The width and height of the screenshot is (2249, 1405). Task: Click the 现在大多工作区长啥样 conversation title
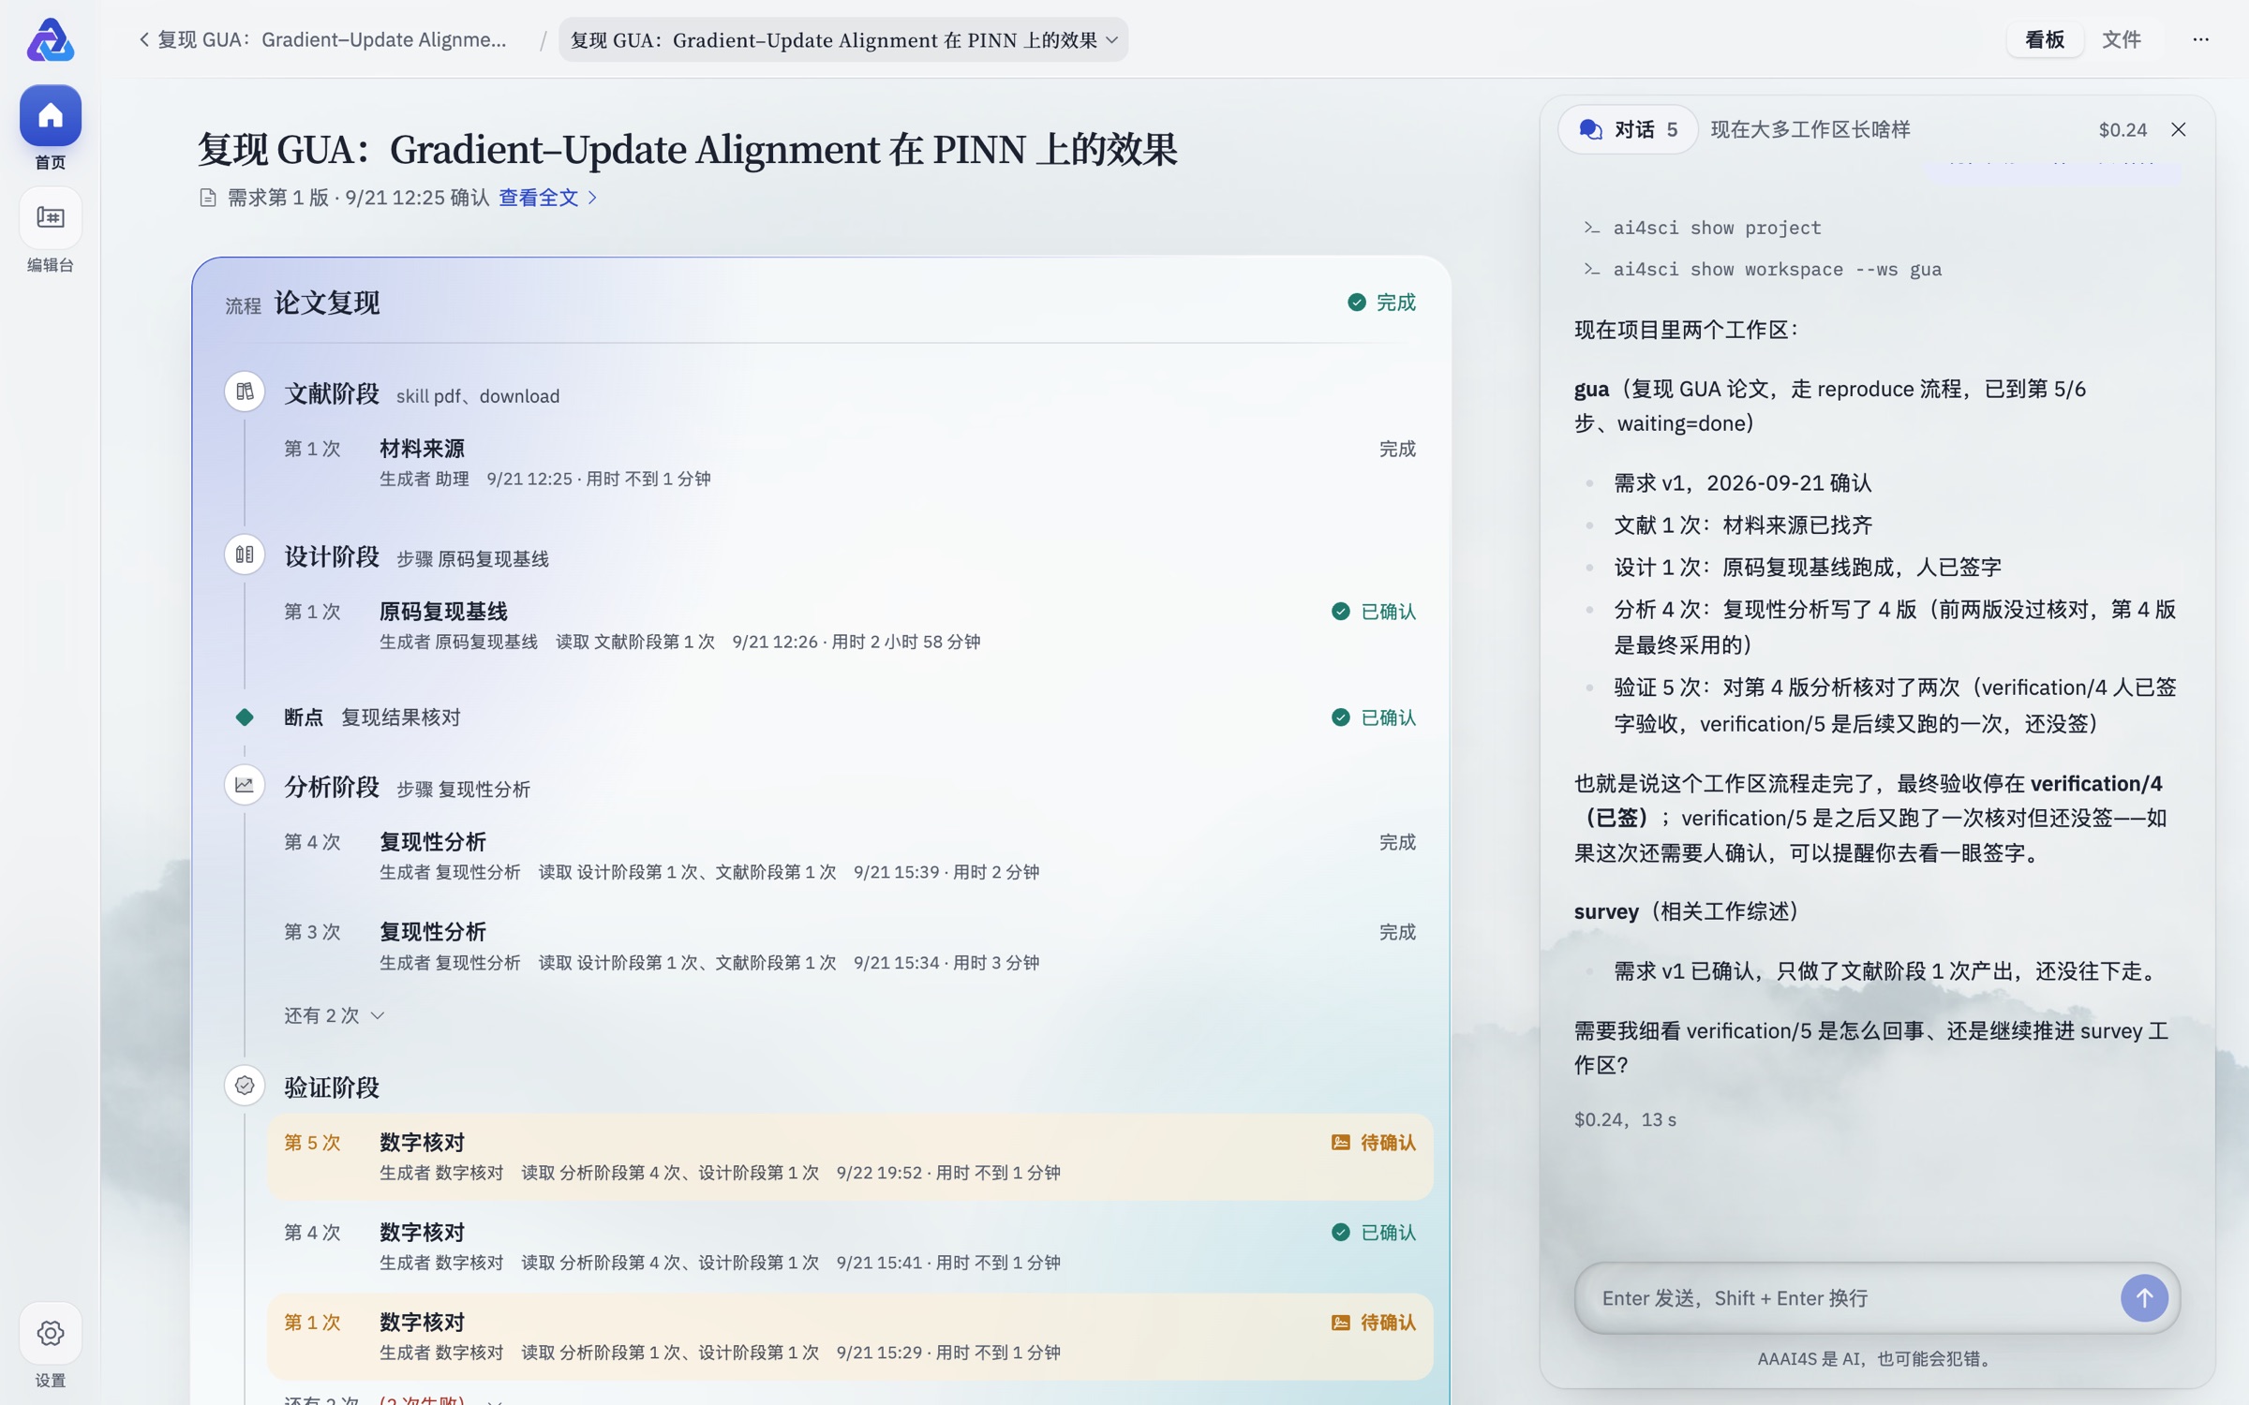[x=1810, y=129]
